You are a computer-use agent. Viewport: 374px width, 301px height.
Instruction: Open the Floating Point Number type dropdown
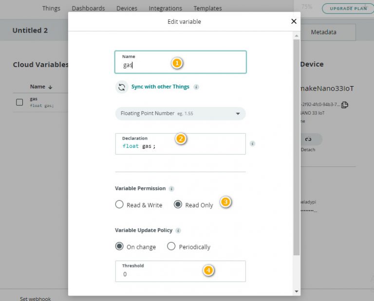tap(181, 114)
